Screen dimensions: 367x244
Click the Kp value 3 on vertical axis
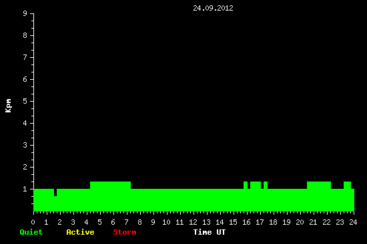[25, 145]
